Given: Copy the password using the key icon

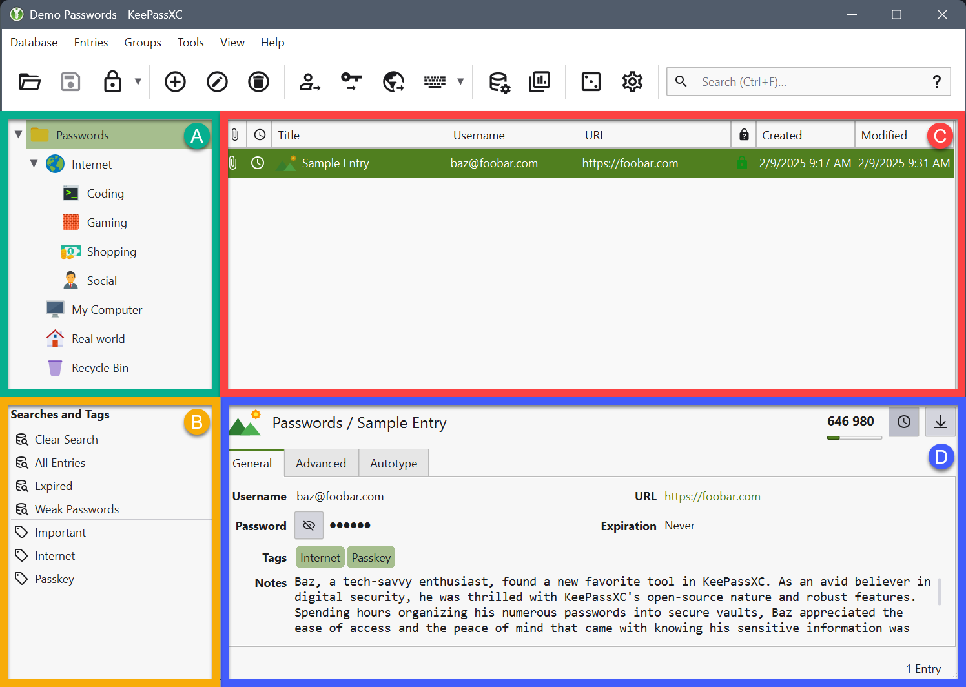Looking at the screenshot, I should 351,81.
